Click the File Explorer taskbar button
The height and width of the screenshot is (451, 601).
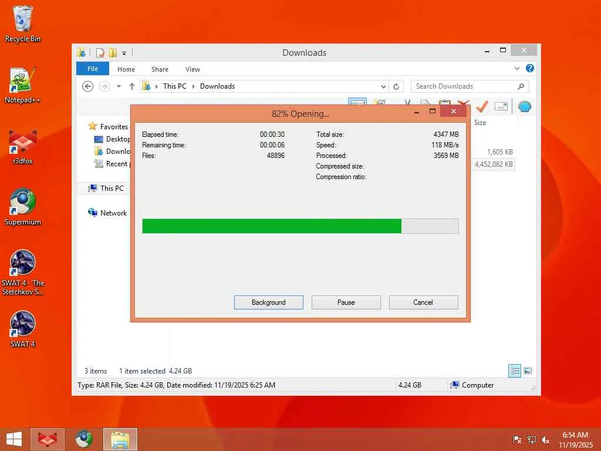tap(120, 439)
